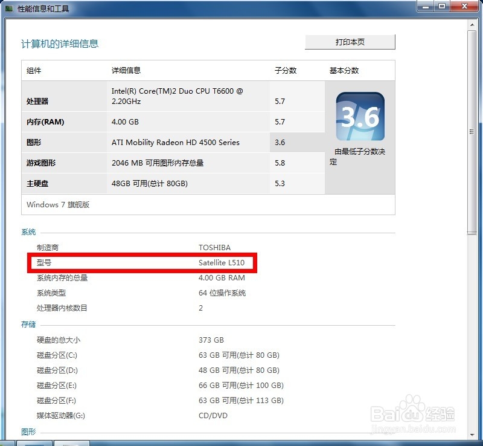Click the Windows 7 旗舰版 edition label
The image size is (483, 446).
(56, 205)
